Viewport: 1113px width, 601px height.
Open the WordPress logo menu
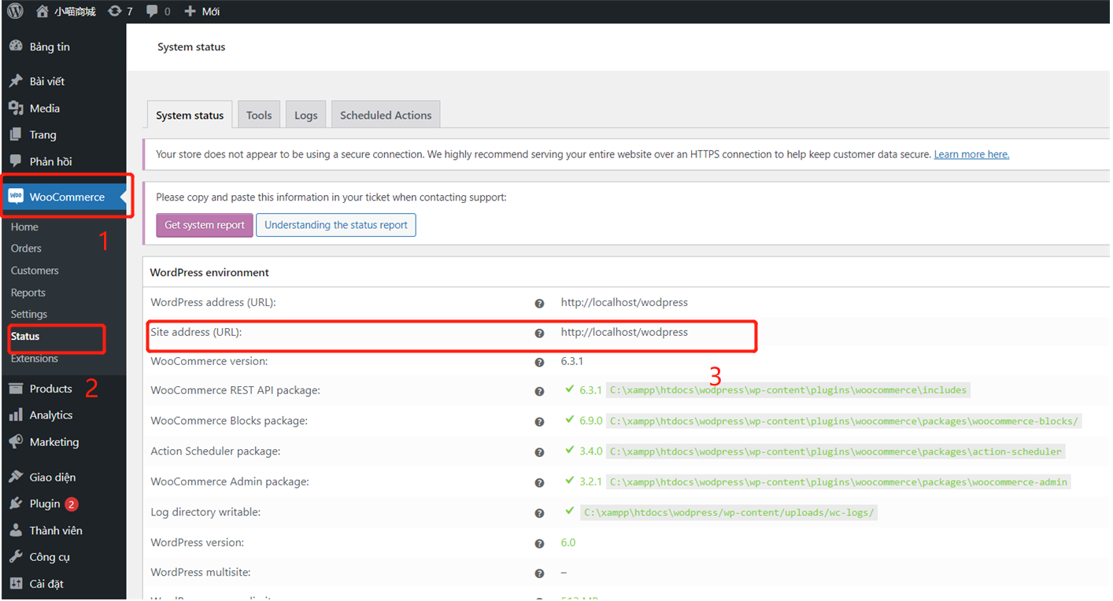coord(16,11)
